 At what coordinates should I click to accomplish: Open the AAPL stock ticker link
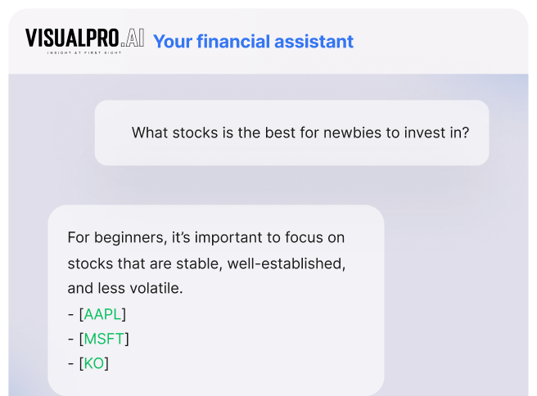tap(103, 314)
